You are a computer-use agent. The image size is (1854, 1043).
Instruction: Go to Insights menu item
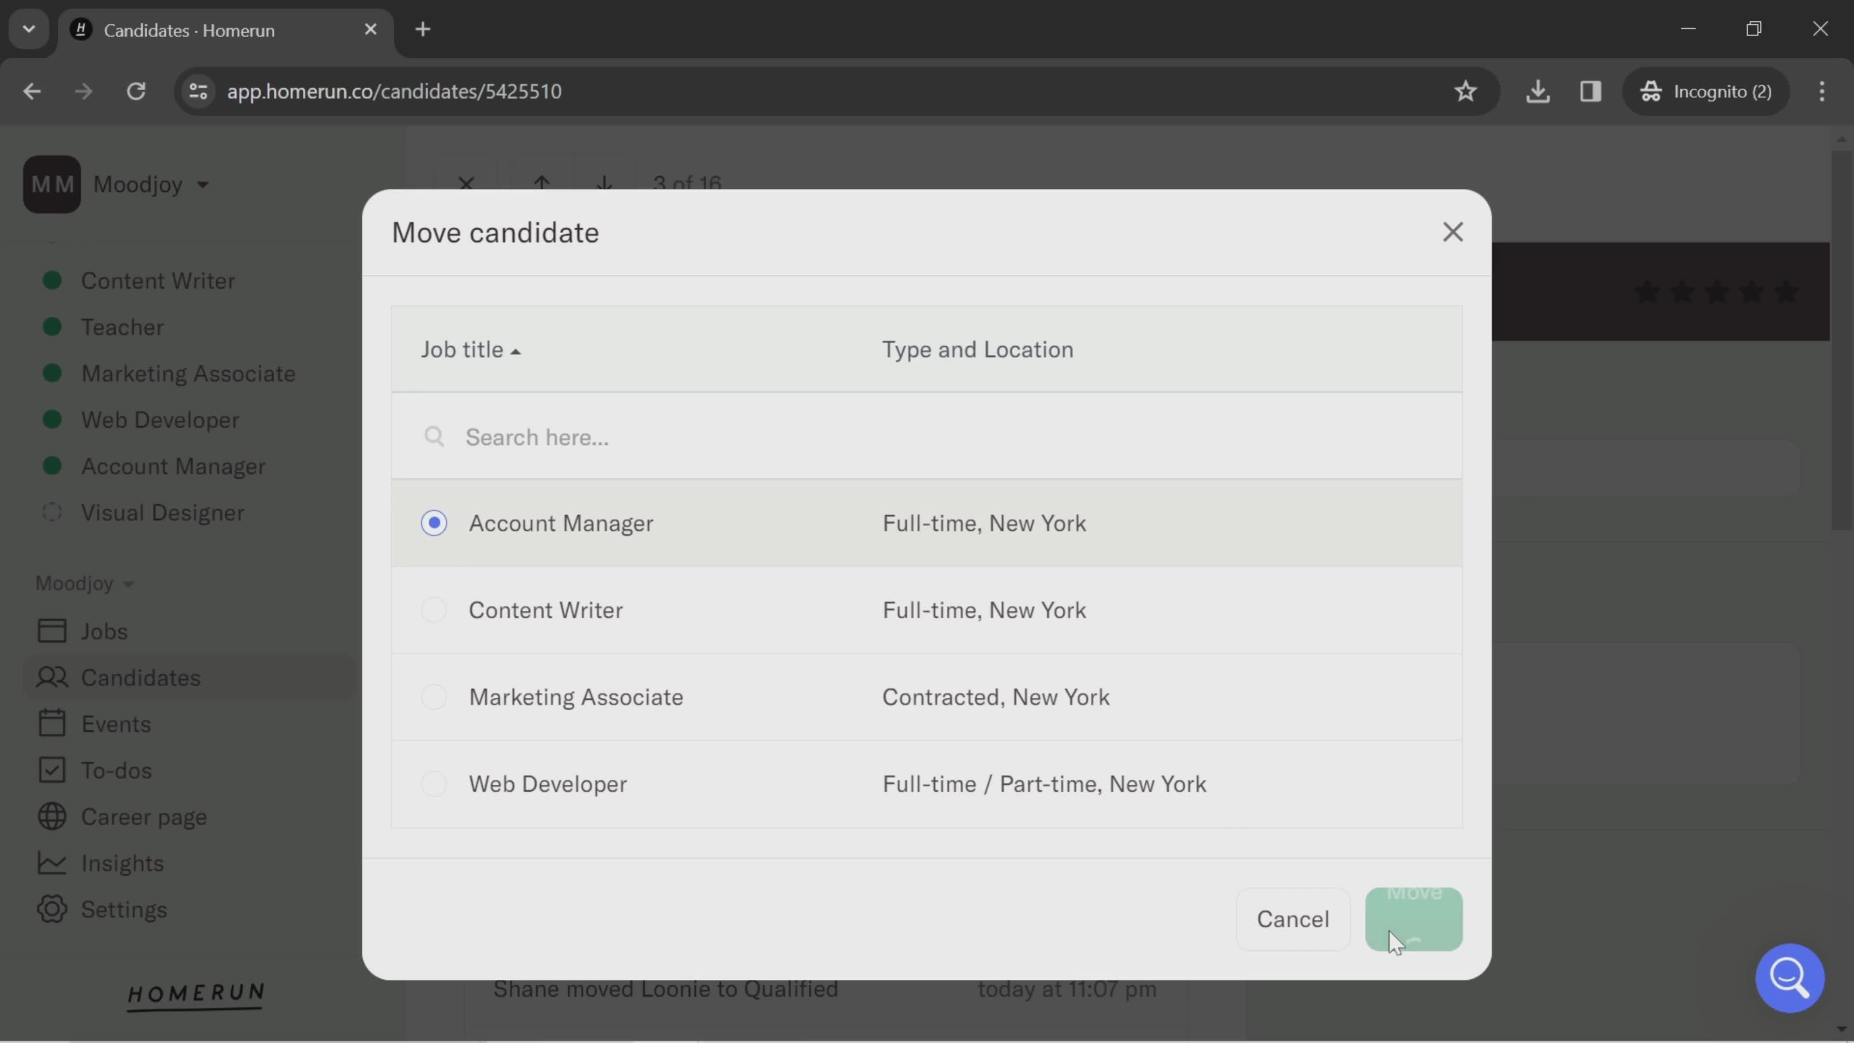(x=122, y=863)
